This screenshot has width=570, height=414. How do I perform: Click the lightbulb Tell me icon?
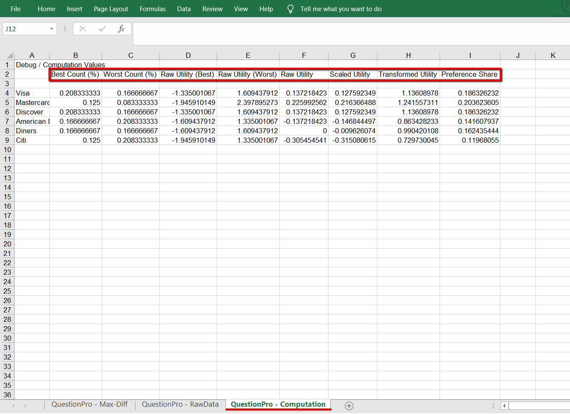click(290, 9)
